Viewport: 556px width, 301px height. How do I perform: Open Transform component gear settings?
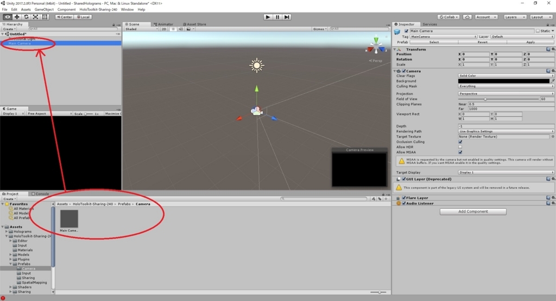(x=553, y=49)
